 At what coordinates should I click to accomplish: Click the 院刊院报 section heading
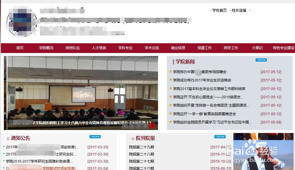(145, 138)
